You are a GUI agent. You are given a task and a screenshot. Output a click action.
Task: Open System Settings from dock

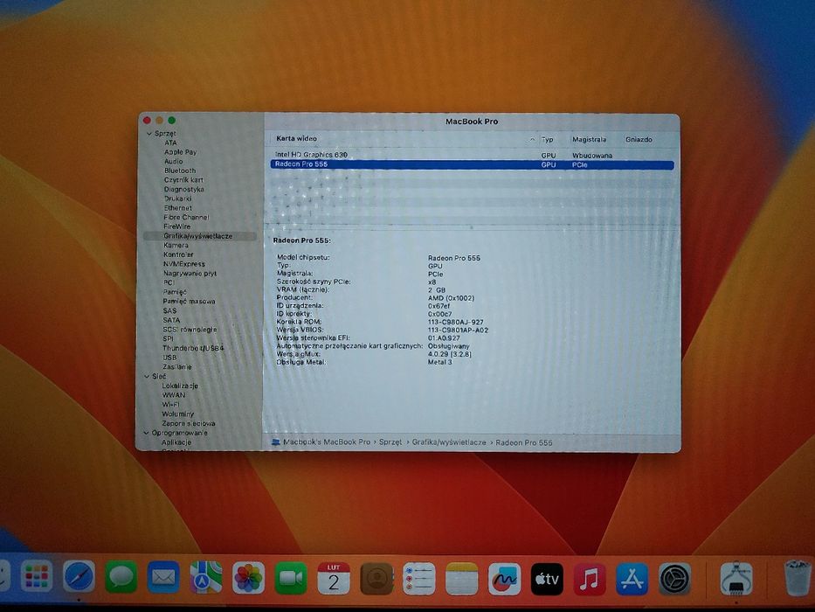click(x=674, y=579)
